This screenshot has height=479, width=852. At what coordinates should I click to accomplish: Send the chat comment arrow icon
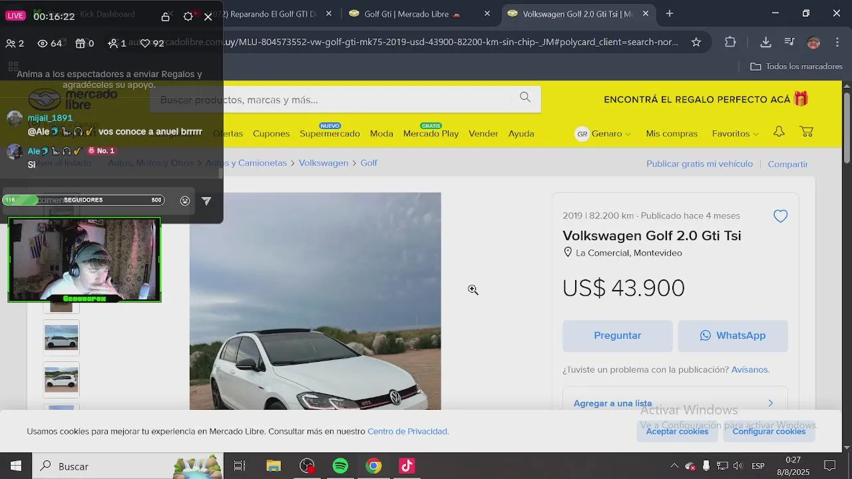[x=206, y=201]
